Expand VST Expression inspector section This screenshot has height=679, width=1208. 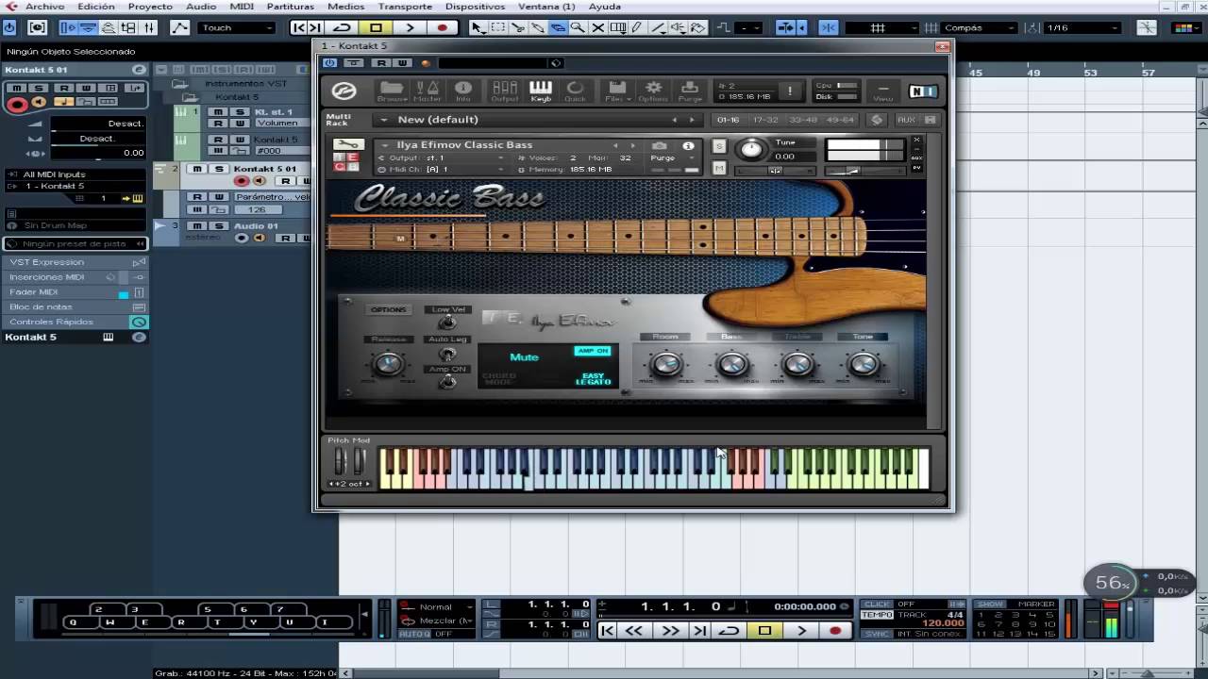point(75,262)
